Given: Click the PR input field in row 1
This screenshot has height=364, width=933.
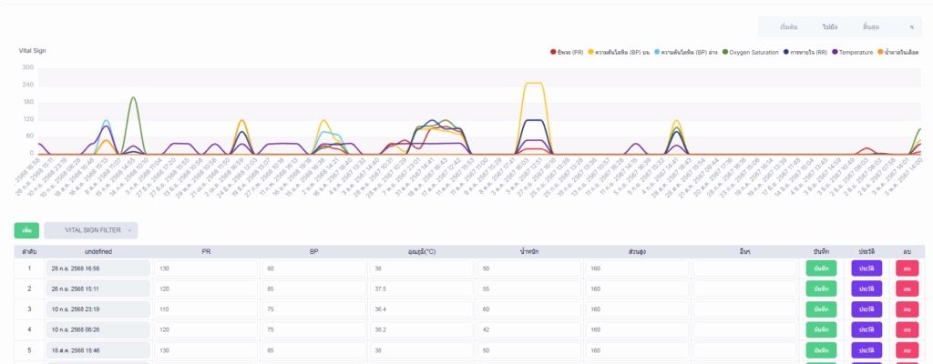Looking at the screenshot, I should coord(206,268).
